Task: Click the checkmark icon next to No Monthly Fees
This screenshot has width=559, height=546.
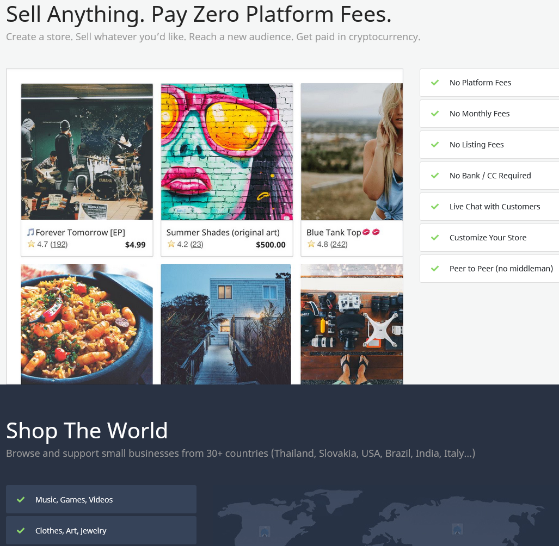Action: (x=434, y=114)
